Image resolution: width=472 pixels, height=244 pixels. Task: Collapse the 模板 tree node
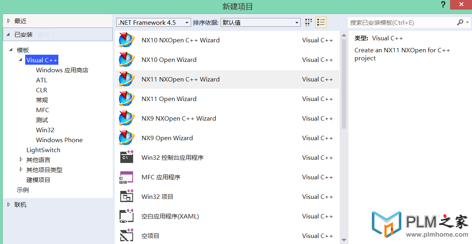click(x=11, y=50)
